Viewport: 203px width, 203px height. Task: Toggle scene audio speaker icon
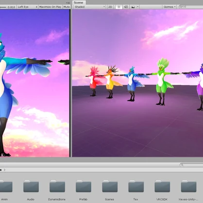click(x=126, y=7)
